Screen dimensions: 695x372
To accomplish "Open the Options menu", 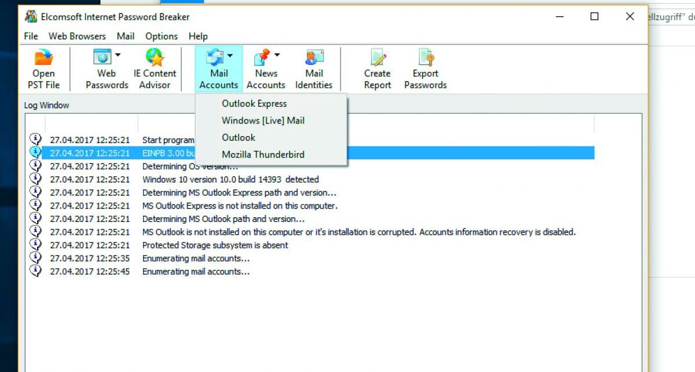I will (162, 36).
